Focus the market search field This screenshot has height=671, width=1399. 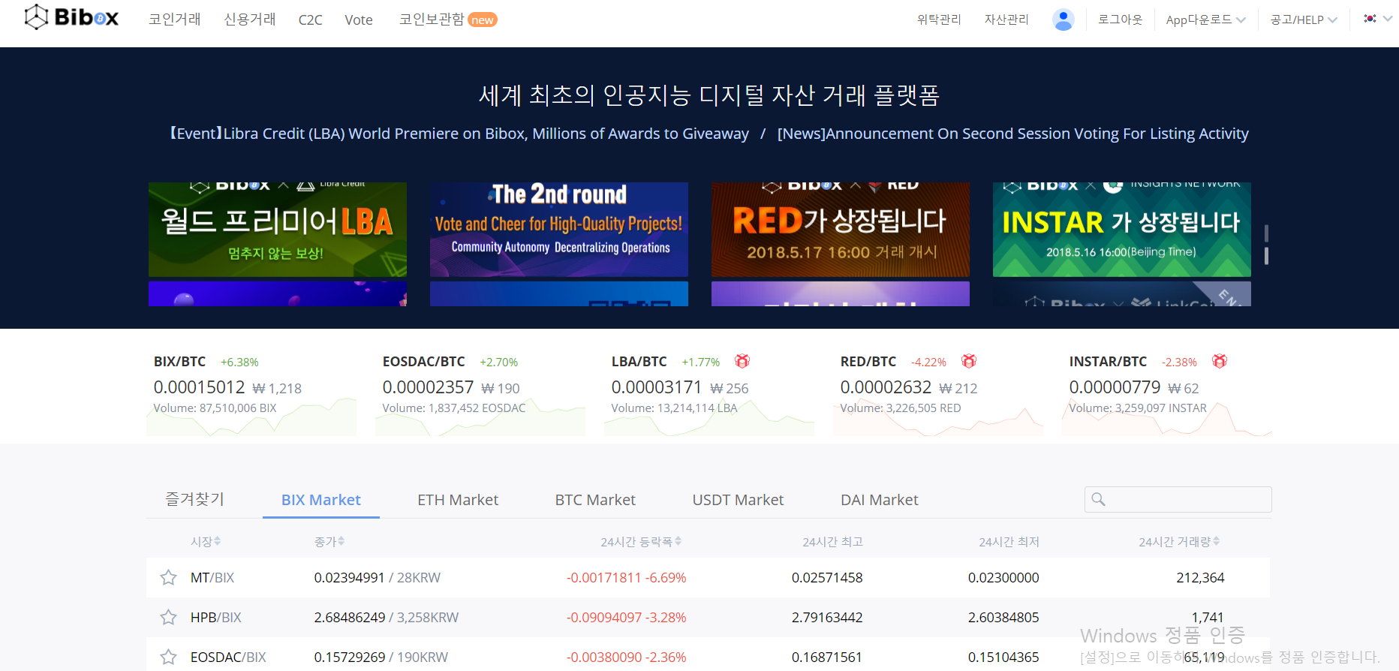1178,499
